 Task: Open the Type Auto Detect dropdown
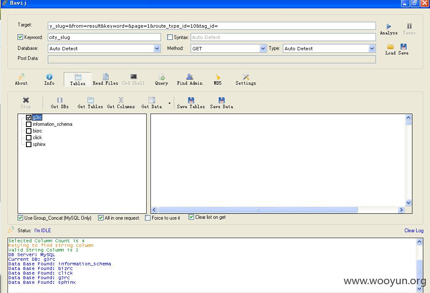[372, 49]
